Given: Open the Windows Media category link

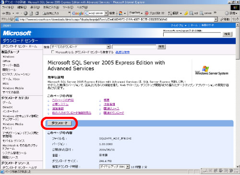Looking at the screenshot, I should point(13,124).
